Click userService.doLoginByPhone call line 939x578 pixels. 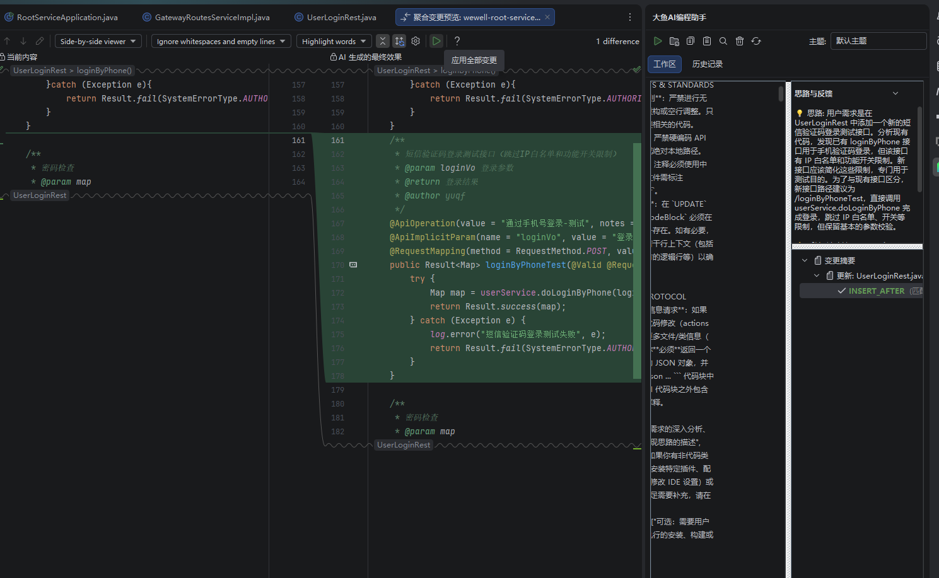tap(532, 293)
